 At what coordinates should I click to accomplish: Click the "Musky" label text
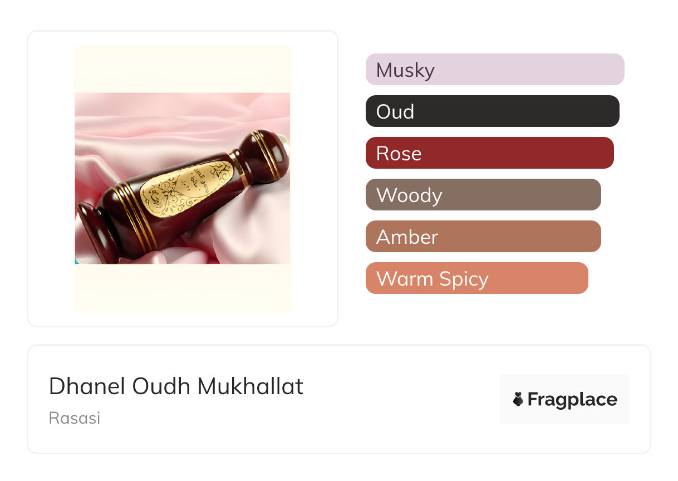(405, 70)
